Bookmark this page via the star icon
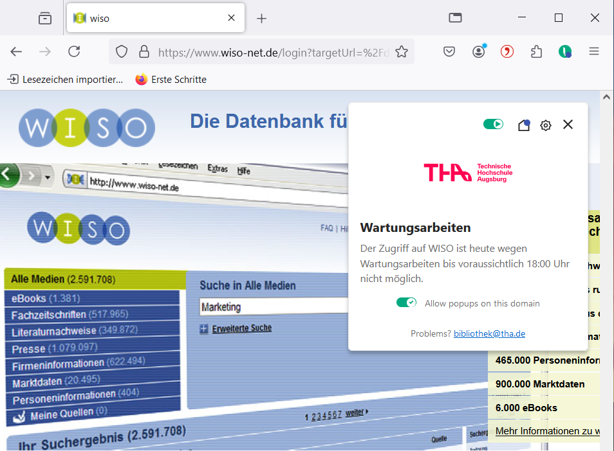Viewport: 614px width, 451px height. coord(401,51)
